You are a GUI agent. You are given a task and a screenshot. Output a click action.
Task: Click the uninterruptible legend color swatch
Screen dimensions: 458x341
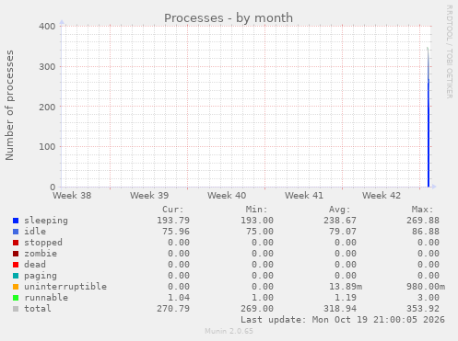(16, 287)
